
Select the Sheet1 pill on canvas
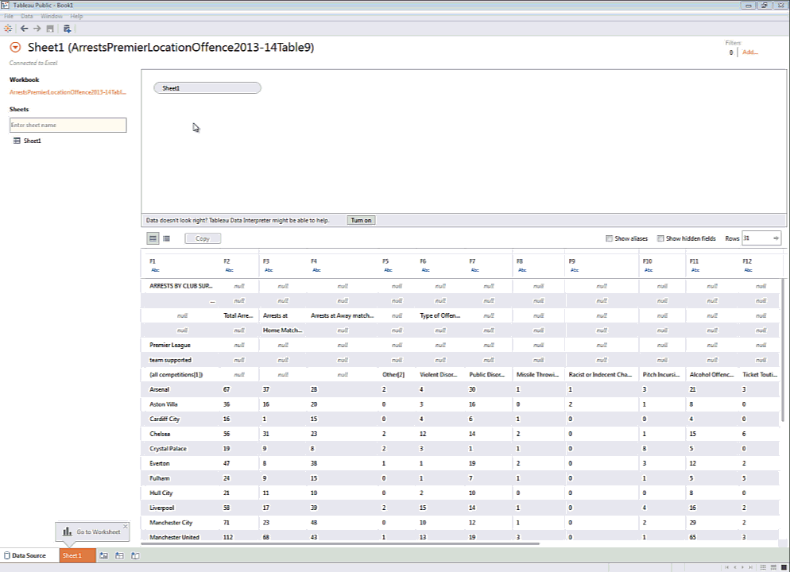(207, 88)
